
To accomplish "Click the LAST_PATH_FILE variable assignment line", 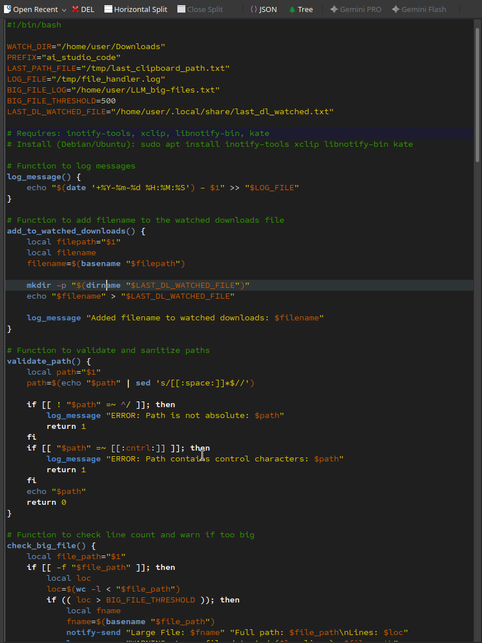I will click(118, 69).
